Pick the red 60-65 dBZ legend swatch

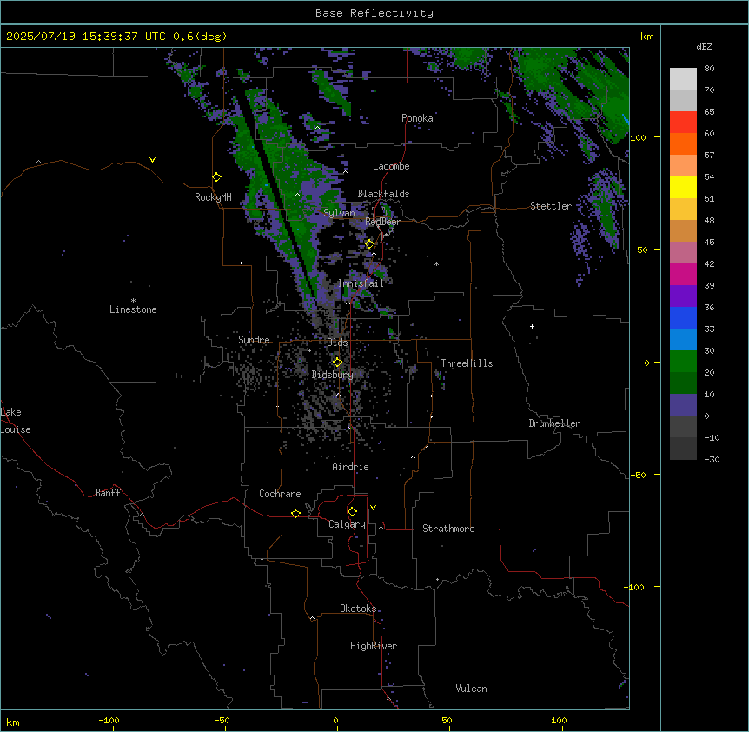(x=683, y=123)
